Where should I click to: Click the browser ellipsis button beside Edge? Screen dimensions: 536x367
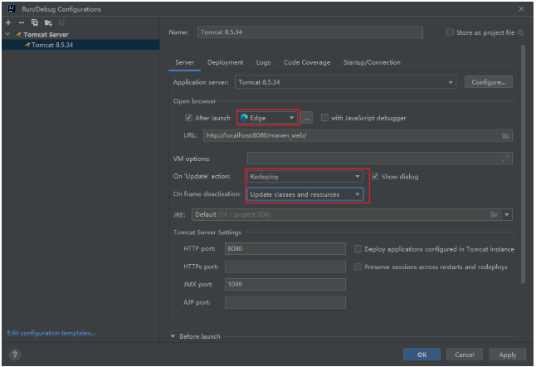tap(307, 118)
